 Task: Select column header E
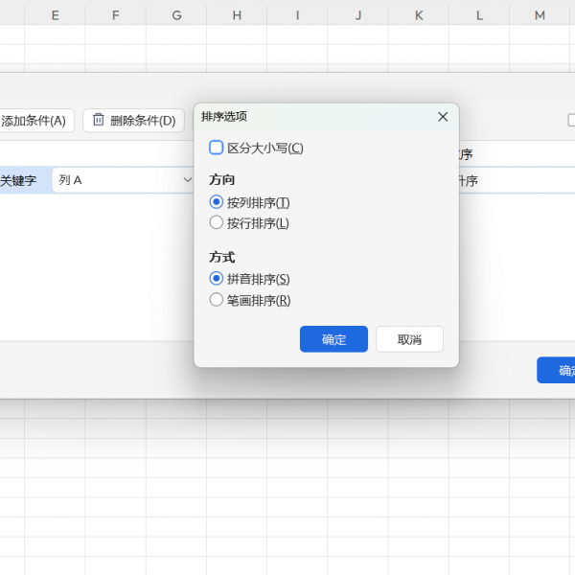(55, 14)
